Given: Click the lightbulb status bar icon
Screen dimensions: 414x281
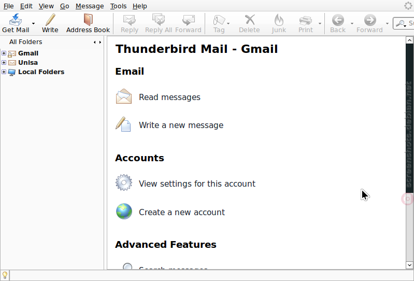Looking at the screenshot, I should [x=5, y=275].
